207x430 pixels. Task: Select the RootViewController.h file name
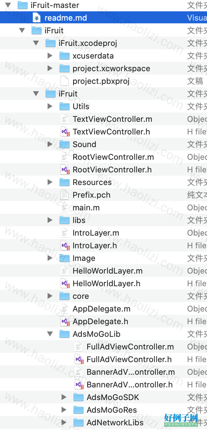click(112, 170)
